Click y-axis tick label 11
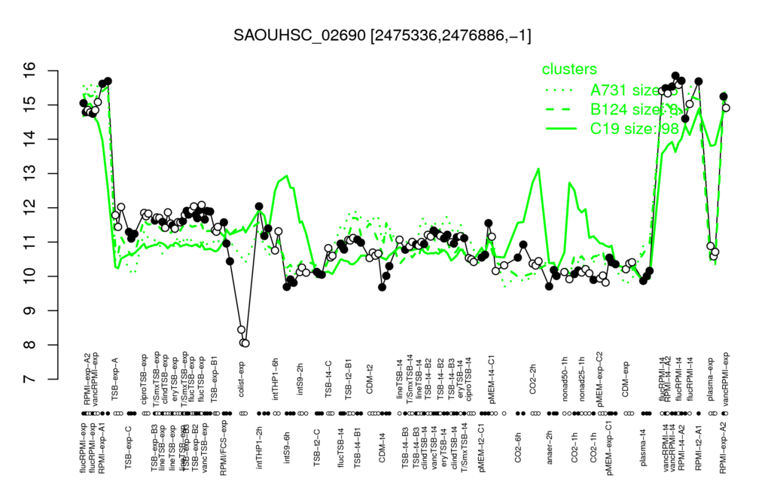Image resolution: width=771 pixels, height=482 pixels. pos(29,242)
